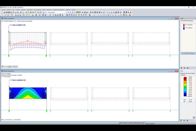Click the first blue comment bubble icon
The width and height of the screenshot is (196, 131).
[x=124, y=12]
